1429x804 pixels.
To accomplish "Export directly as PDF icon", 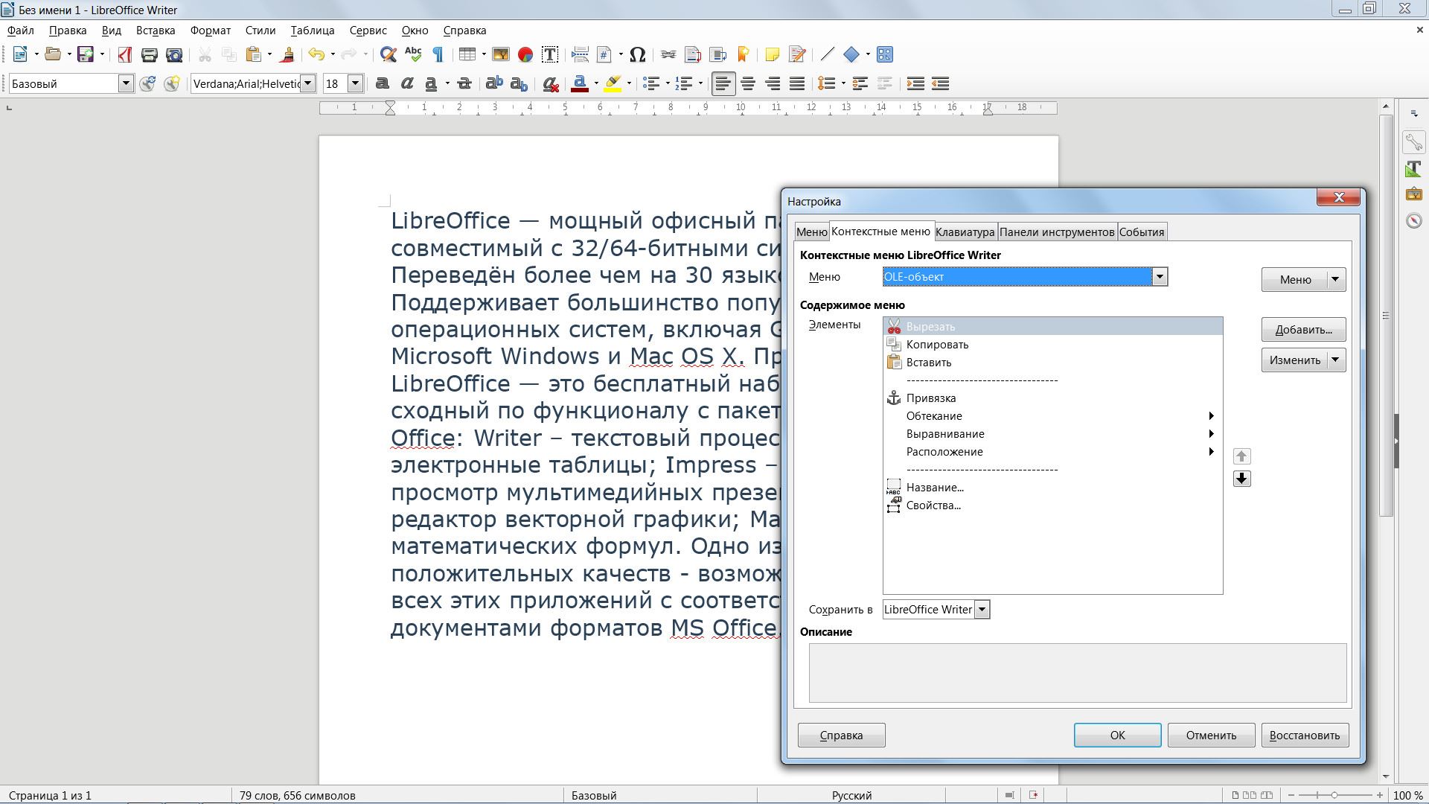I will (x=124, y=54).
